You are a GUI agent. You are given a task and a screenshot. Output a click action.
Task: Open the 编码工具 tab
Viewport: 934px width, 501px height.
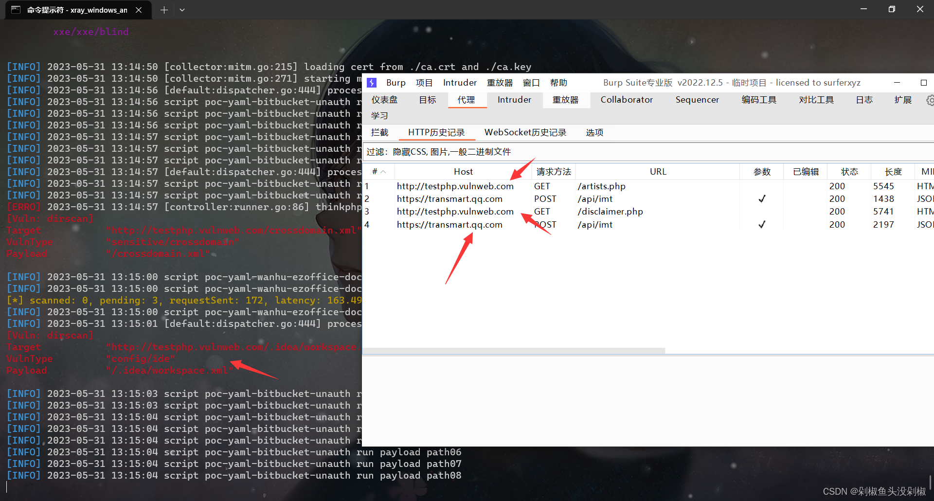(759, 100)
